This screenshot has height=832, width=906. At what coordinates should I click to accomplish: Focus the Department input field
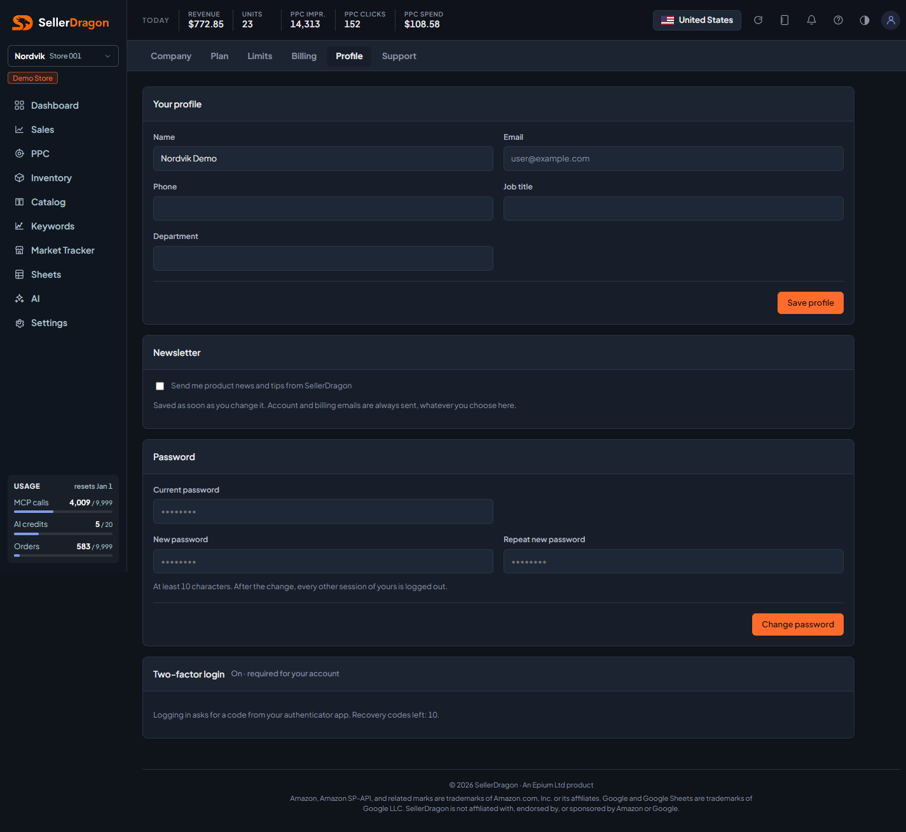pos(323,259)
